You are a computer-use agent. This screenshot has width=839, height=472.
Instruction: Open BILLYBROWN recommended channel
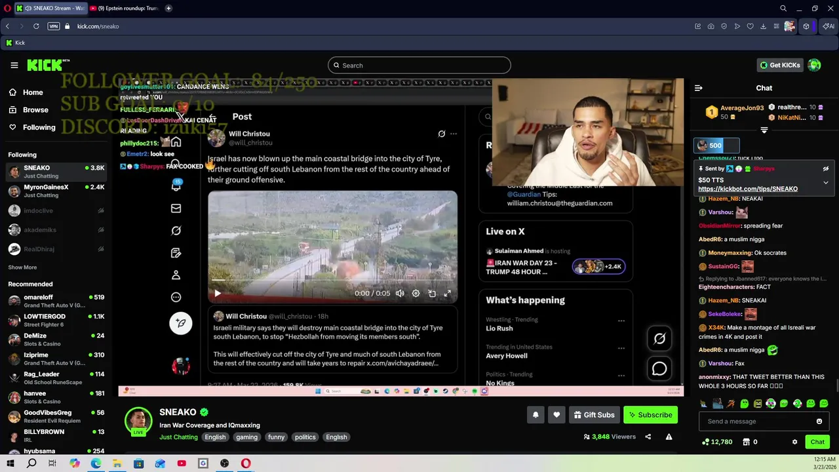tap(56, 436)
